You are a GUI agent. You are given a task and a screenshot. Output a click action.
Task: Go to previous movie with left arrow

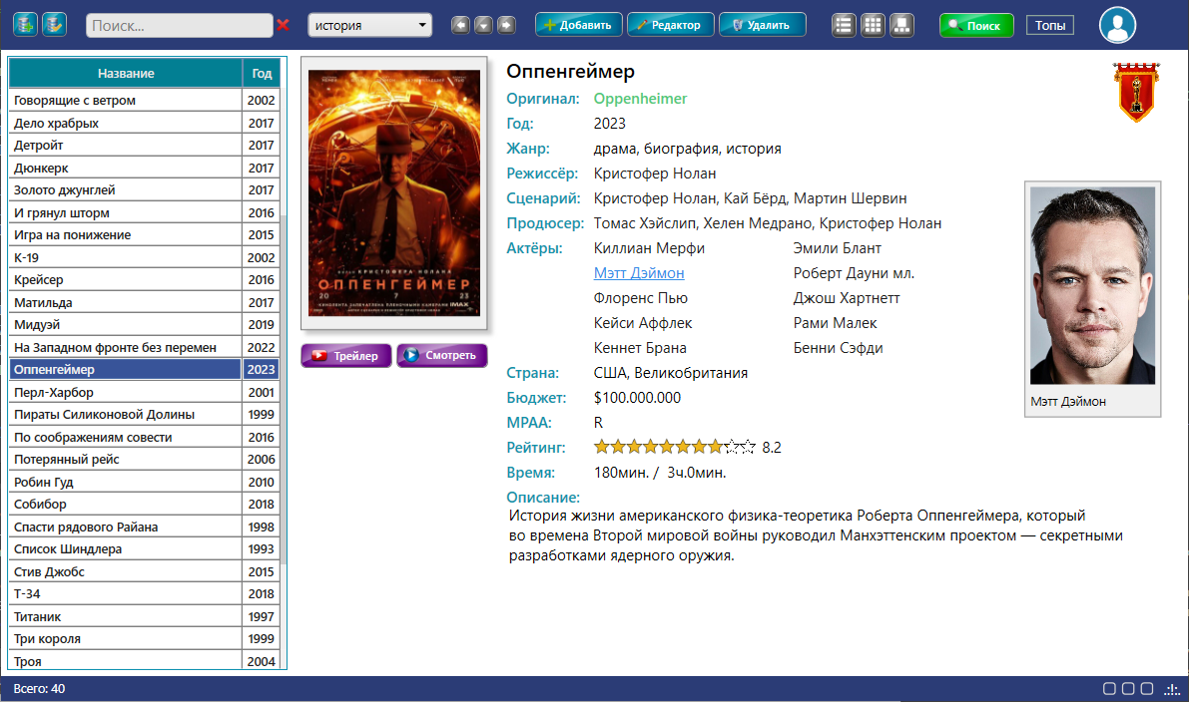pos(460,25)
